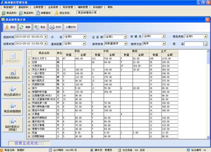The image size is (211, 152).
Task: Expand the 排序参考 dropdown
Action: pyautogui.click(x=125, y=44)
